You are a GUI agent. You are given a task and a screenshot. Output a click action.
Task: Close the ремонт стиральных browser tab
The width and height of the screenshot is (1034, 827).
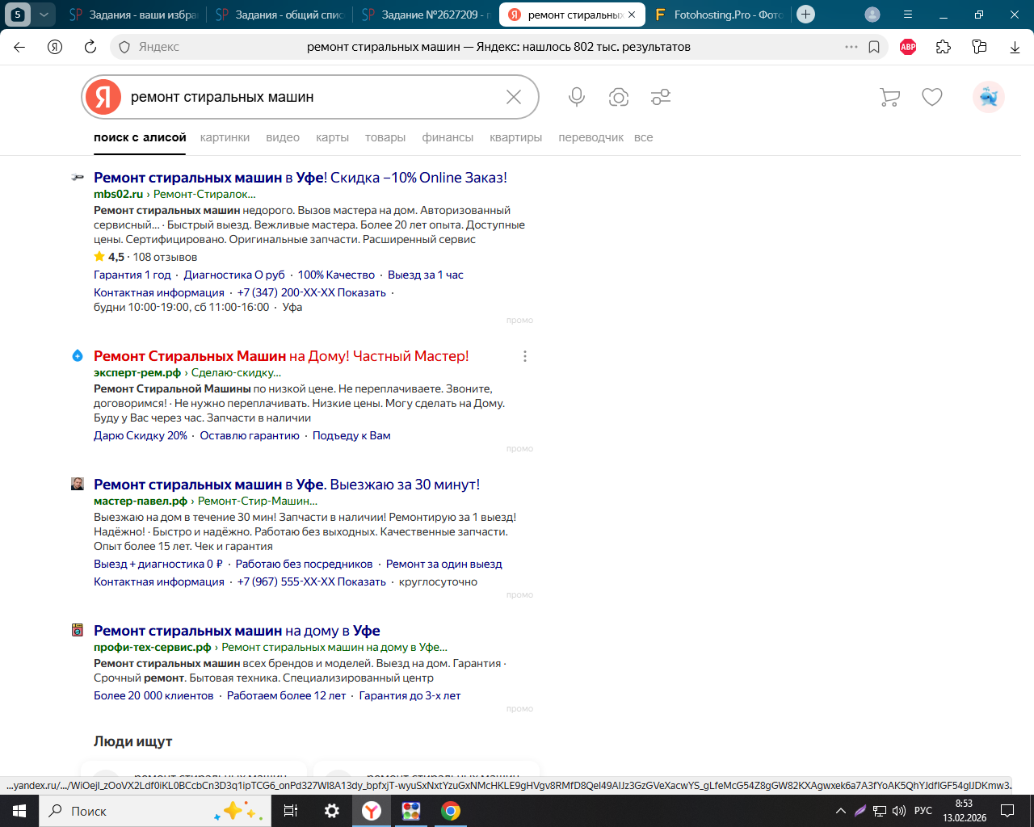[x=631, y=15]
